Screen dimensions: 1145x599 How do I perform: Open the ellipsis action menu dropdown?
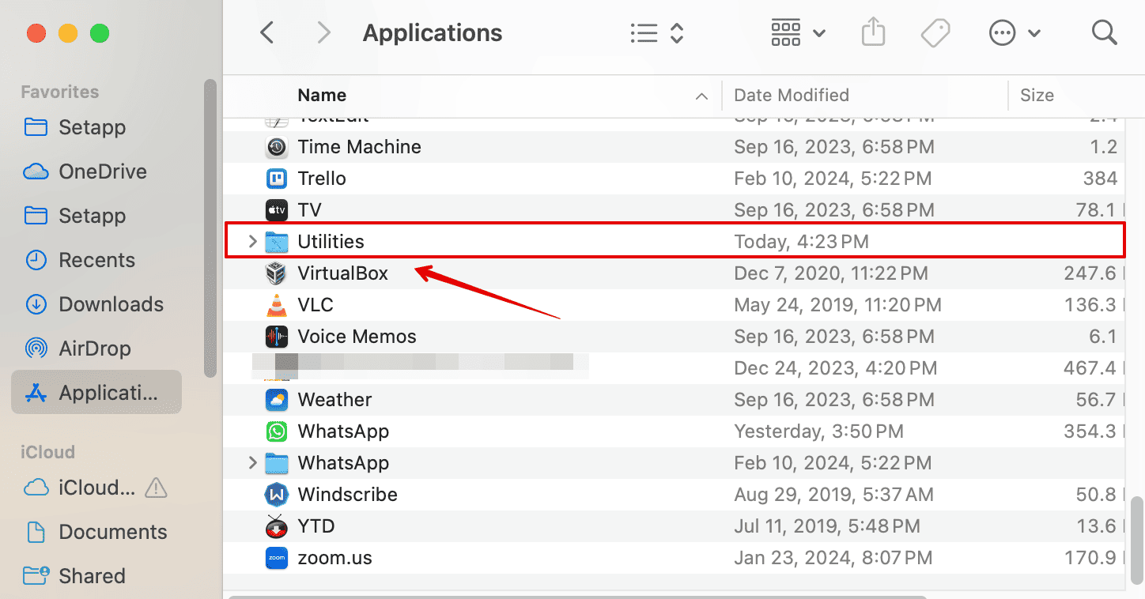coord(1014,33)
